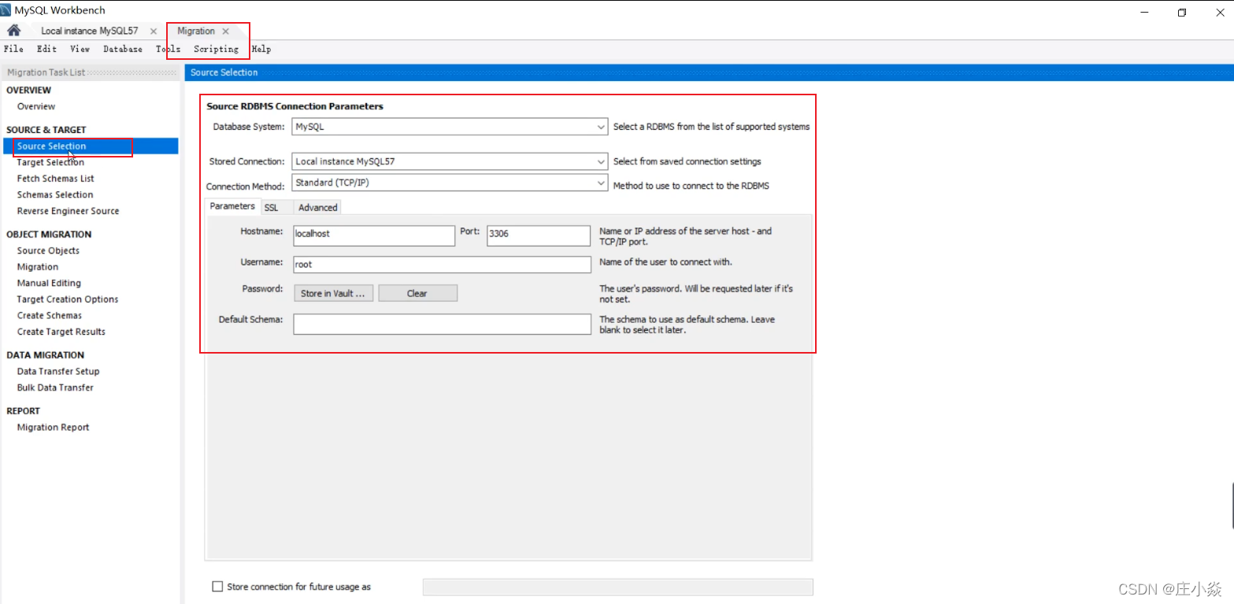Click the Clear password button
The height and width of the screenshot is (604, 1234).
(417, 293)
